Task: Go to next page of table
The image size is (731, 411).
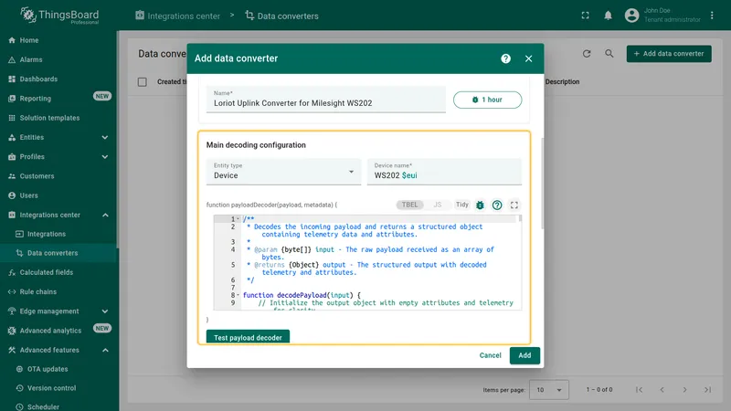Action: [x=684, y=390]
